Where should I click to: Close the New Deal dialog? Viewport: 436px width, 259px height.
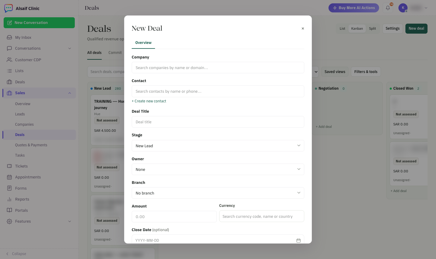click(x=303, y=28)
